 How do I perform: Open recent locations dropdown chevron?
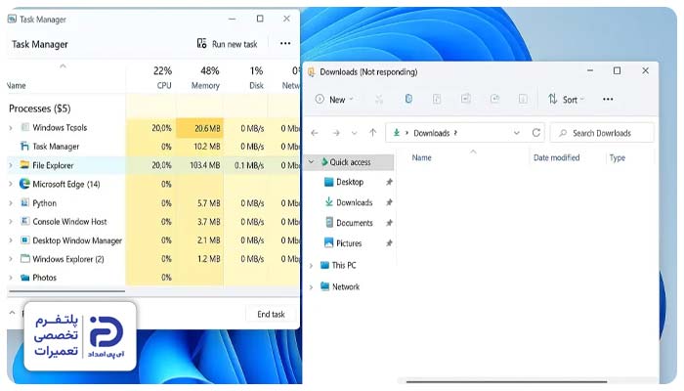[x=354, y=133]
